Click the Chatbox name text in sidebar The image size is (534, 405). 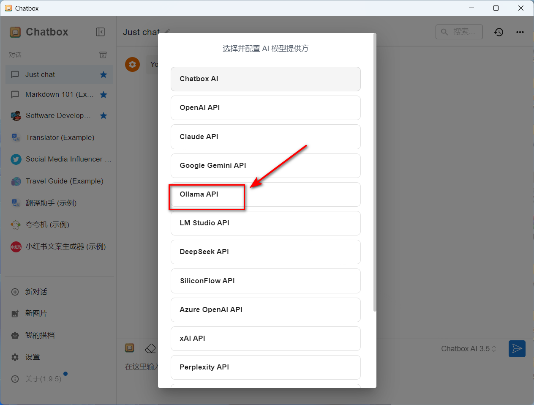(x=47, y=32)
